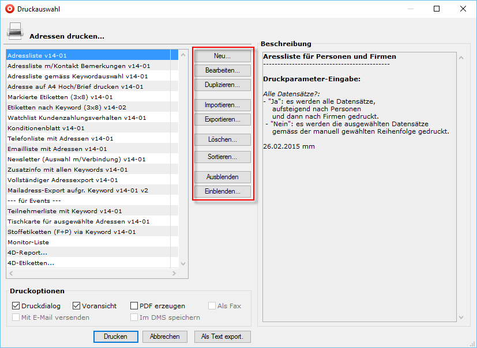Toggle the Druckdialog checkbox
Image resolution: width=477 pixels, height=348 pixels.
[x=16, y=306]
